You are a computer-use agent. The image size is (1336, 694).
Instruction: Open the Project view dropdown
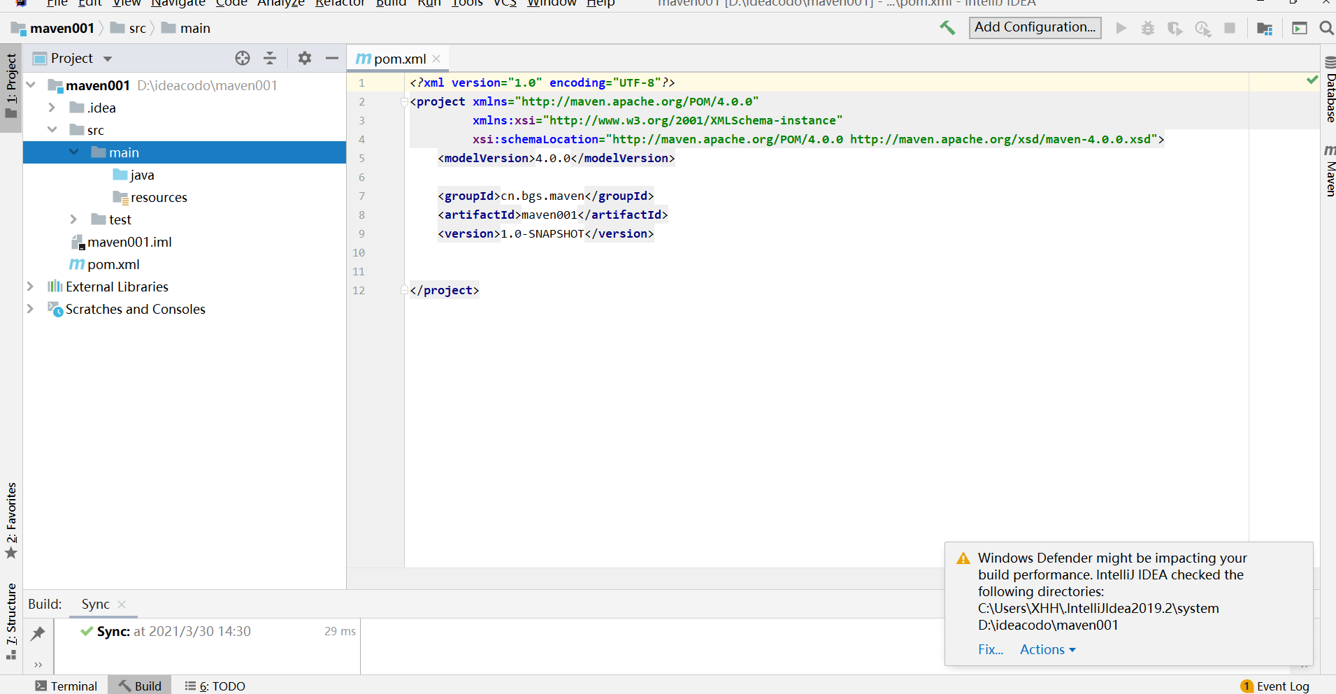[x=108, y=59]
